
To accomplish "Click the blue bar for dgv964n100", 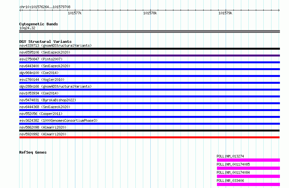I will pyautogui.click(x=149, y=76).
